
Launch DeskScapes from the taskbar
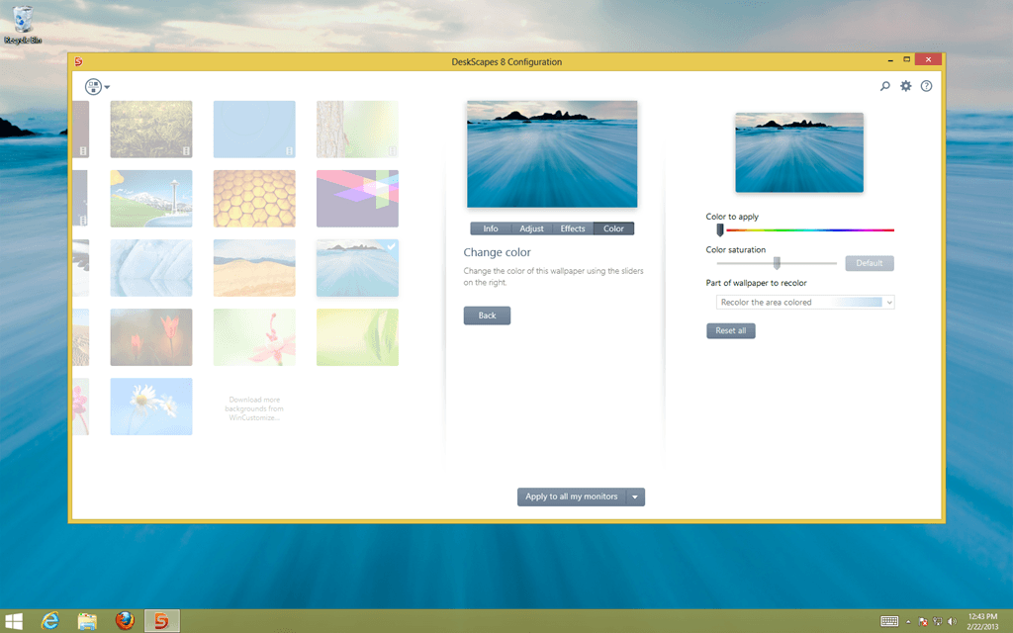161,621
